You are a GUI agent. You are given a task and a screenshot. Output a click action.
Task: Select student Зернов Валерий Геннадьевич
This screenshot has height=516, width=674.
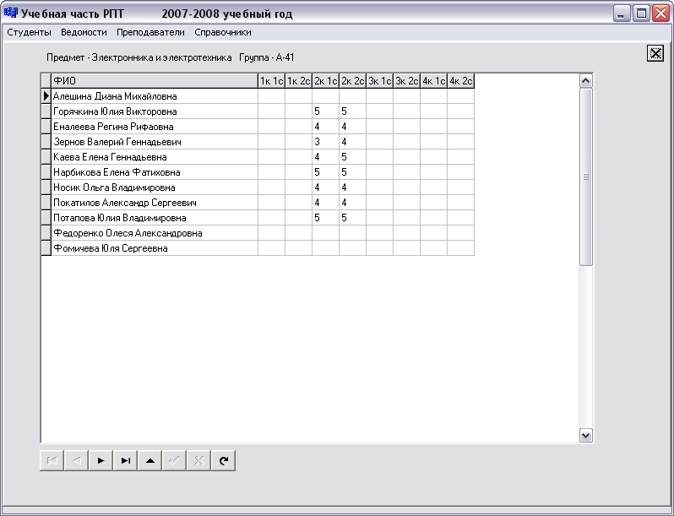click(155, 142)
